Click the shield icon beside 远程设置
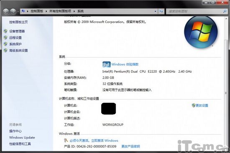This screenshot has width=230, height=153. point(5,38)
